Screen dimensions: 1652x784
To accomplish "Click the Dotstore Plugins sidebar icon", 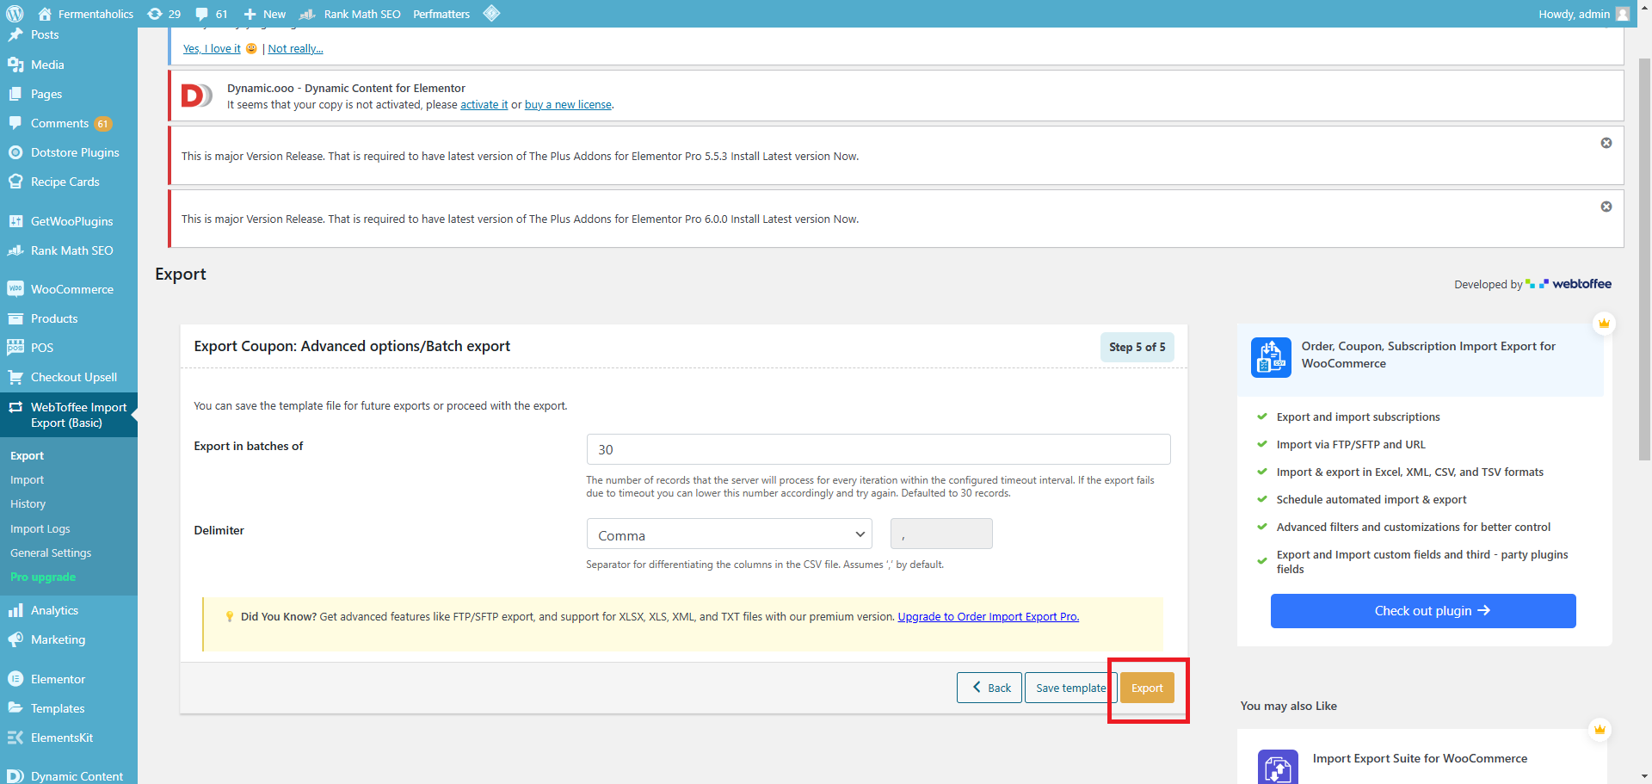I will [x=15, y=152].
